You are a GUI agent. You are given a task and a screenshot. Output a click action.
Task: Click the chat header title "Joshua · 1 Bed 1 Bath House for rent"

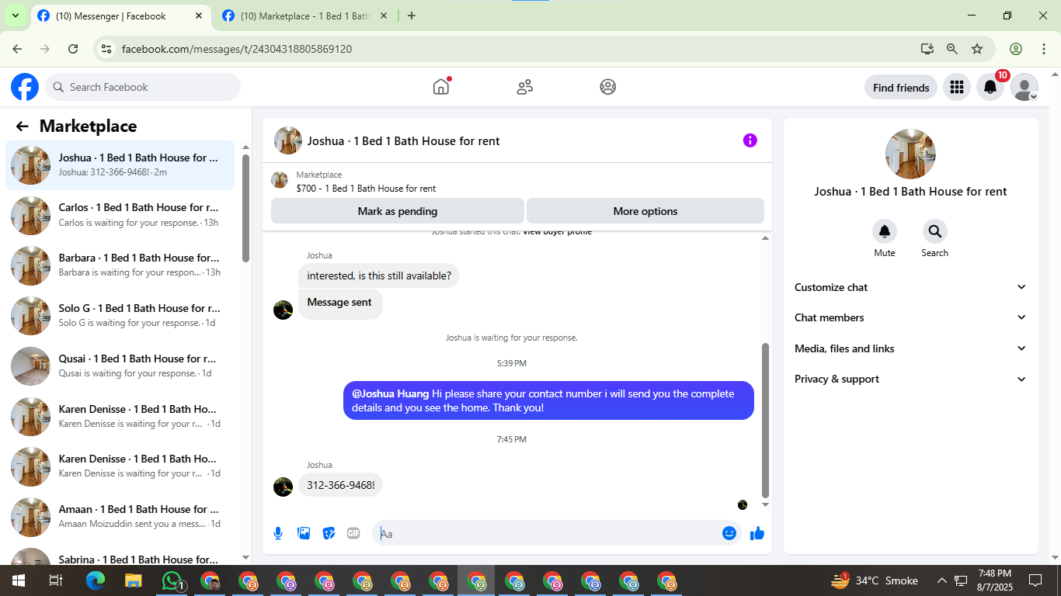[x=404, y=141]
